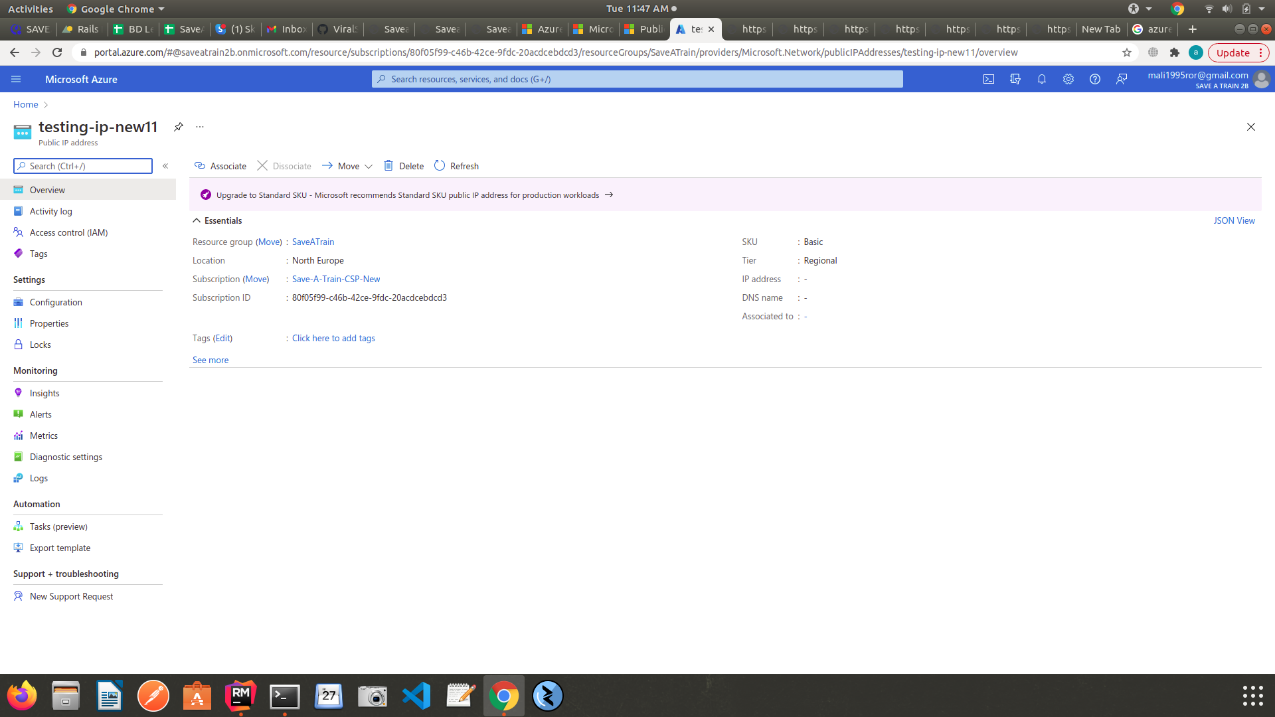Open the portal settings gear icon
Viewport: 1275px width, 717px height.
(1068, 79)
